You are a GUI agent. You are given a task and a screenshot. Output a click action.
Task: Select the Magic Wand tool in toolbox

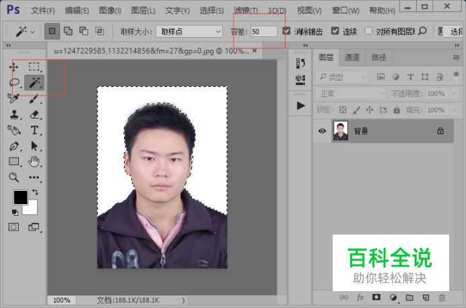(x=34, y=82)
